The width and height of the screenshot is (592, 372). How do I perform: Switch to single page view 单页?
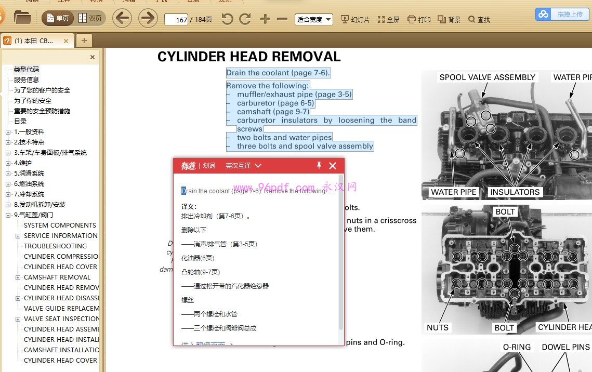click(57, 18)
